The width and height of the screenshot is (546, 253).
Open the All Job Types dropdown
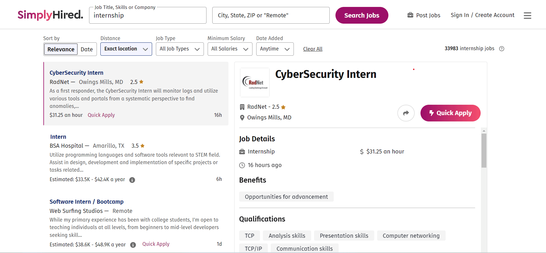(x=180, y=49)
